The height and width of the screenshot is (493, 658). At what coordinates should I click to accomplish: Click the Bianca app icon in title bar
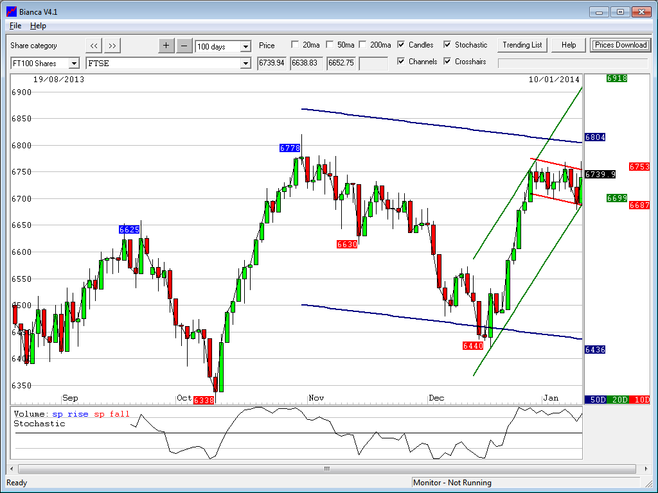(11, 12)
